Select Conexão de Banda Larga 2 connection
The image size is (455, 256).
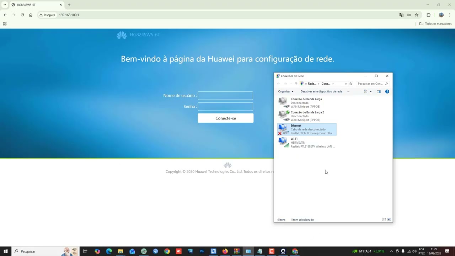coord(307,116)
